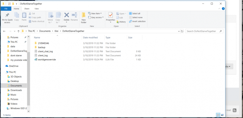Select the 210949346 folder
This screenshot has width=243, height=118.
pos(44,43)
